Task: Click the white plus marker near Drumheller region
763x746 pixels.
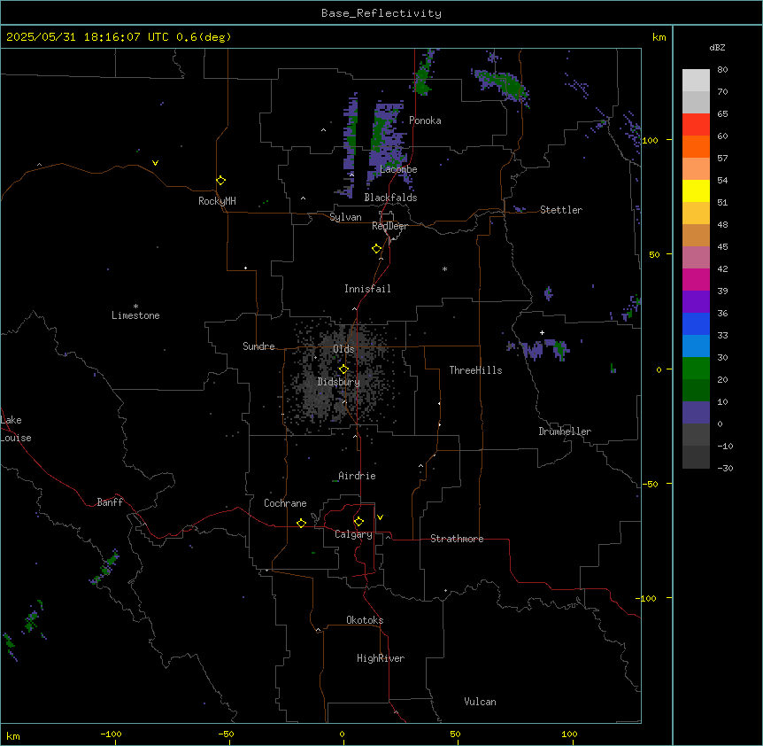Action: click(x=542, y=332)
